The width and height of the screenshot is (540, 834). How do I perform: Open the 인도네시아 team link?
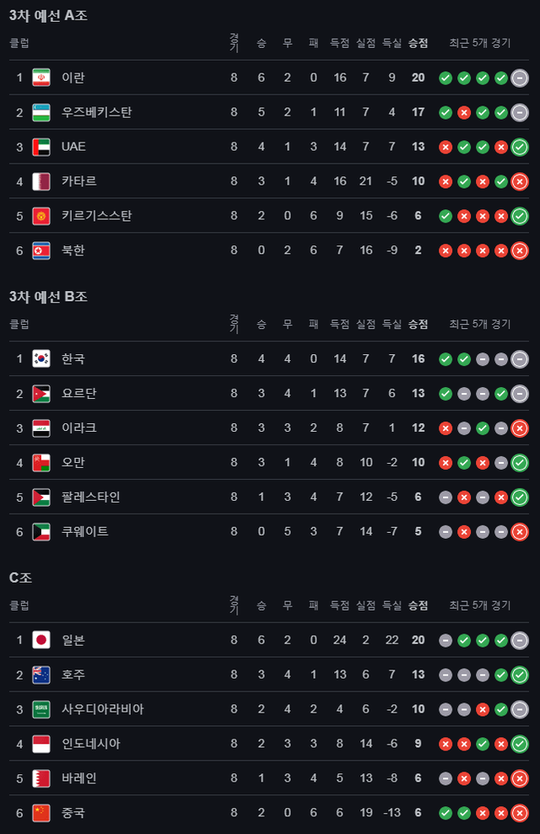pos(91,744)
